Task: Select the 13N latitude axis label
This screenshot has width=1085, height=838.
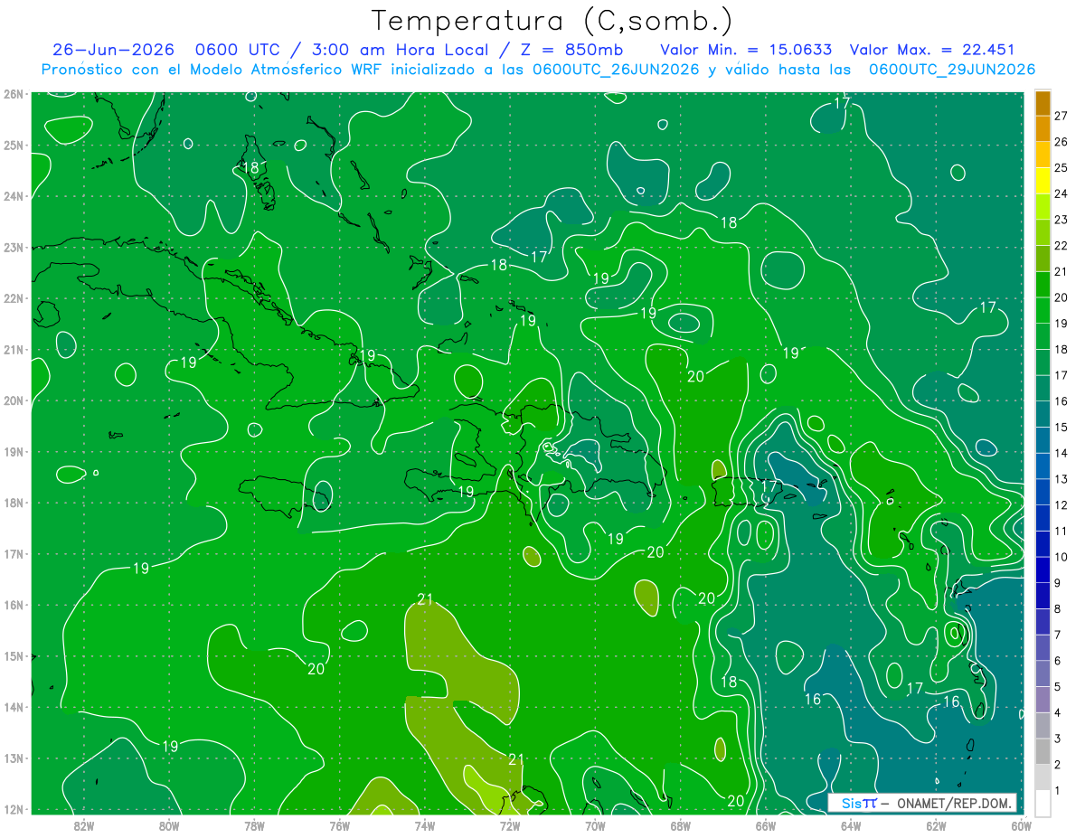Action: coord(13,758)
